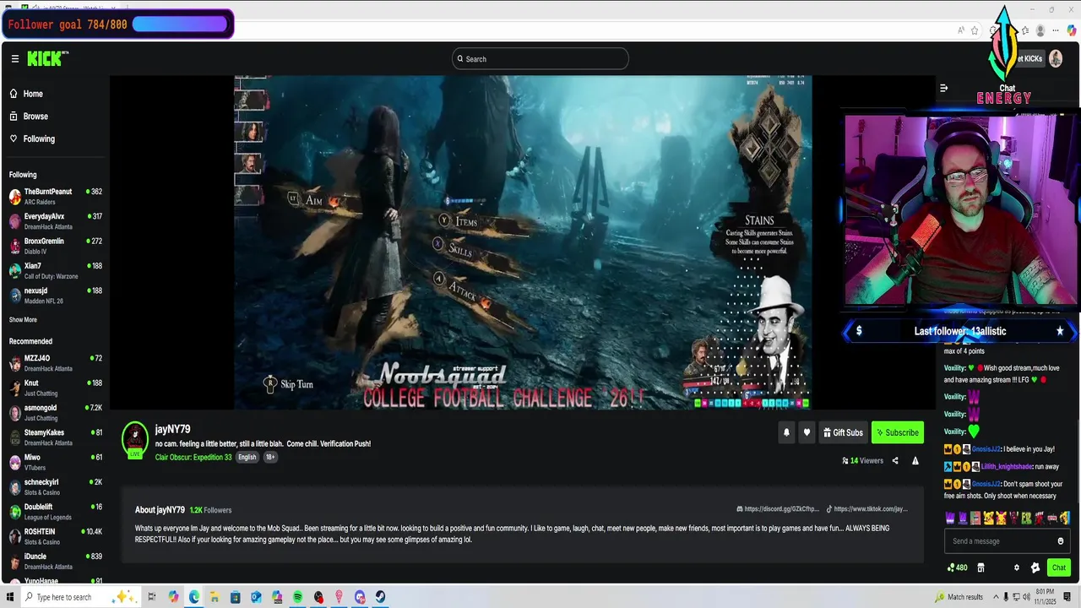Open Task View on taskbar
Viewport: 1081px width, 608px height.
pos(152,597)
